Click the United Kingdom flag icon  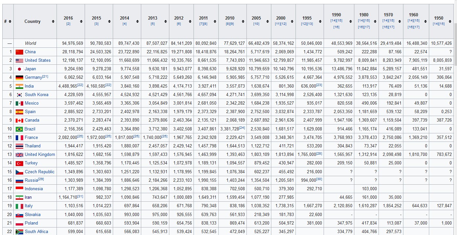click(x=19, y=155)
